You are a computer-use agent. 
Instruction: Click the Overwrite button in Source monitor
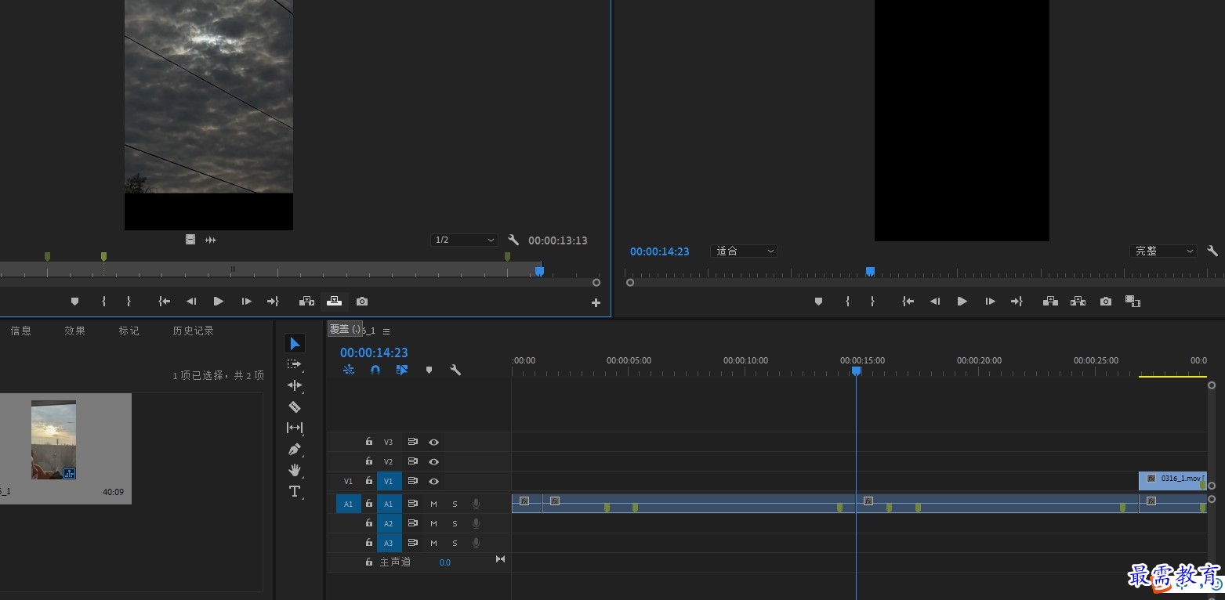334,302
